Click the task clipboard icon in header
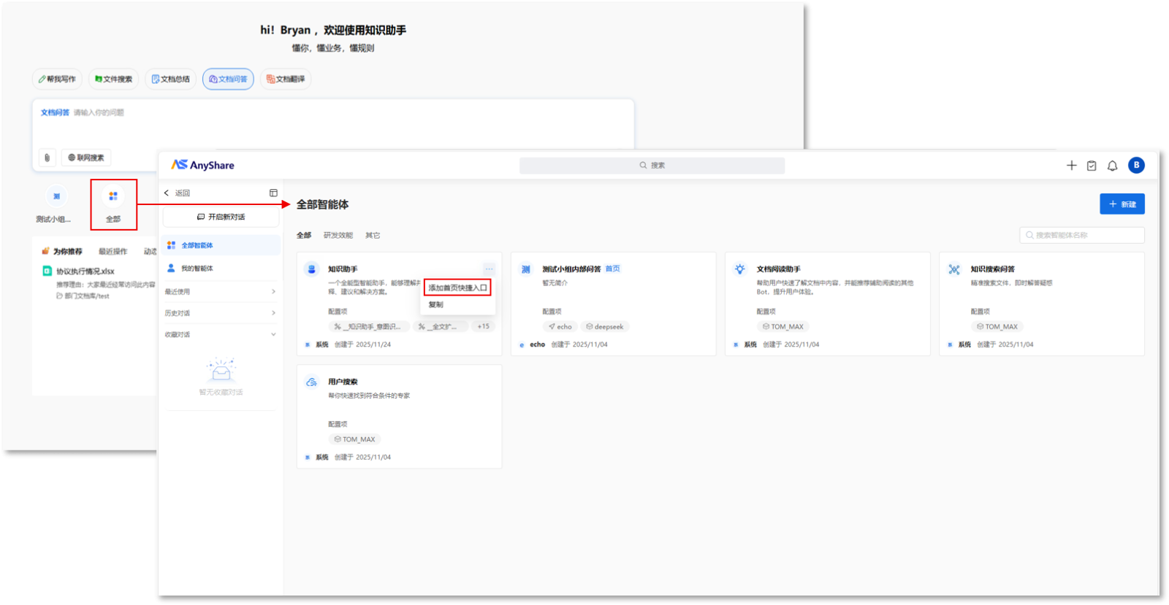Image resolution: width=1169 pixels, height=605 pixels. [1092, 166]
